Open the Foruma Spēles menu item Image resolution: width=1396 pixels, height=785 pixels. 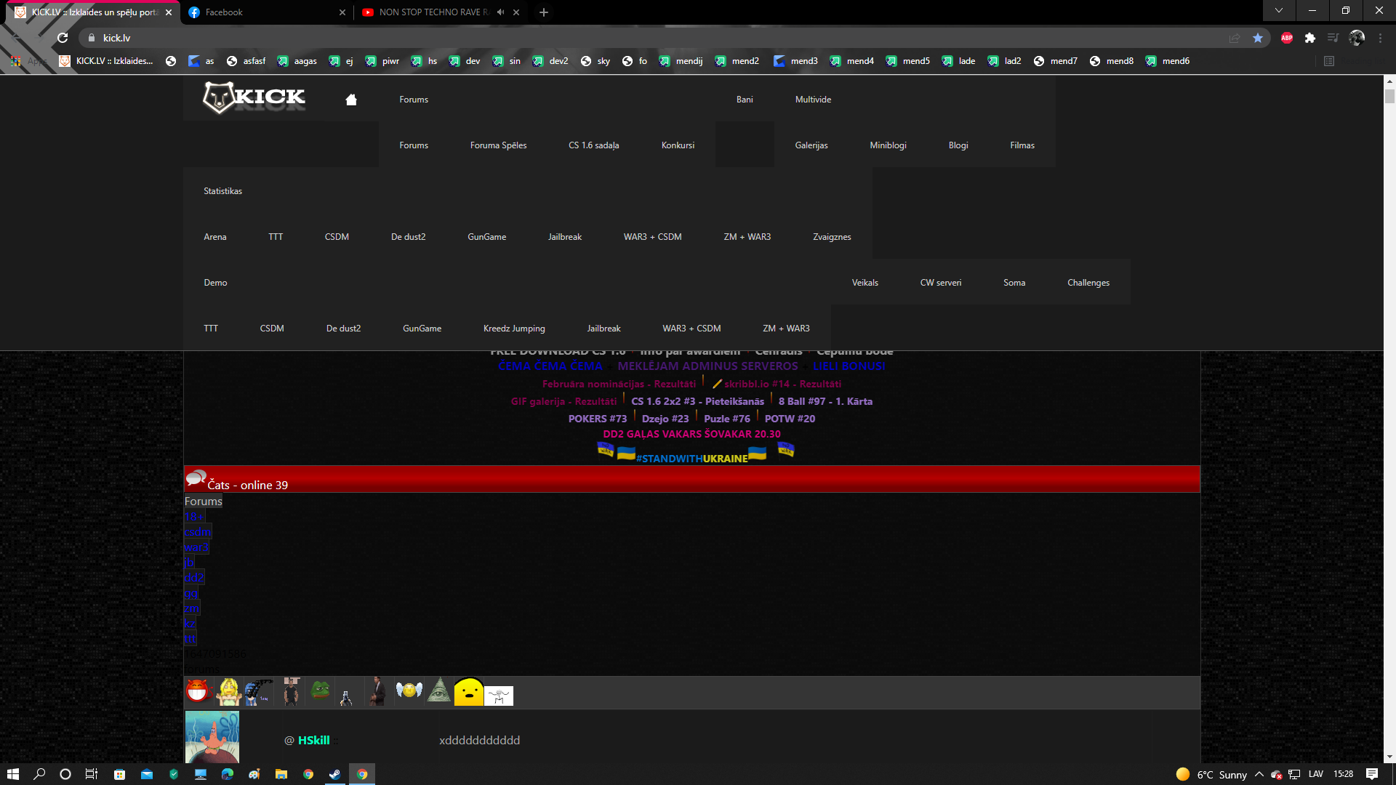(498, 145)
